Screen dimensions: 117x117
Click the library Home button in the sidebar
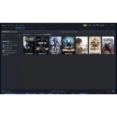click(10, 32)
